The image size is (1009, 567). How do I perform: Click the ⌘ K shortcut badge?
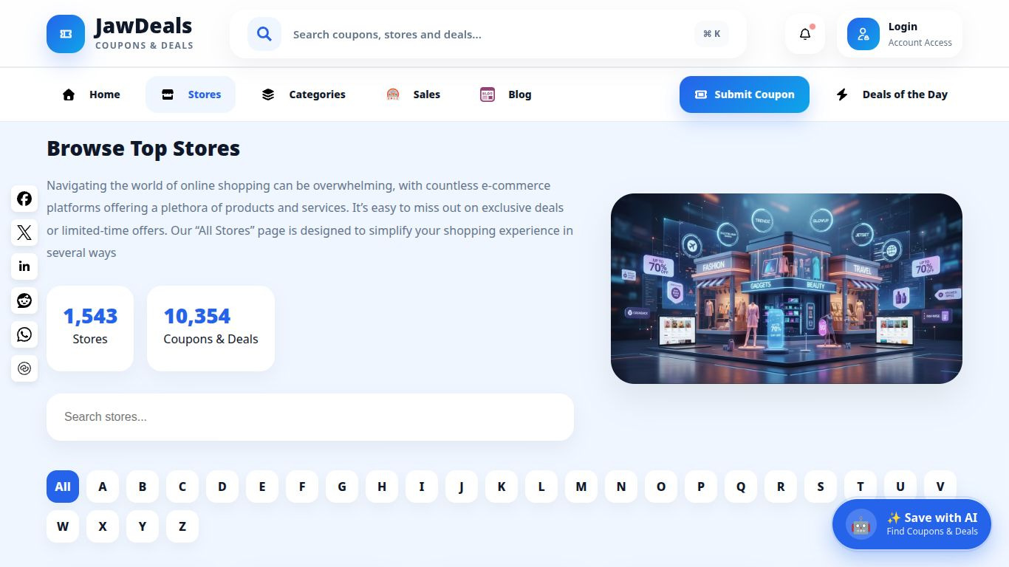[711, 34]
